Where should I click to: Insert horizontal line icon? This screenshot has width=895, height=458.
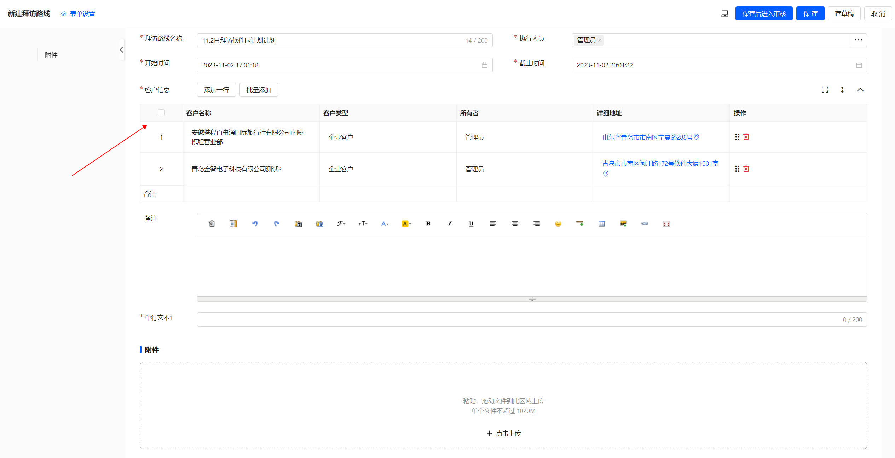[580, 223]
